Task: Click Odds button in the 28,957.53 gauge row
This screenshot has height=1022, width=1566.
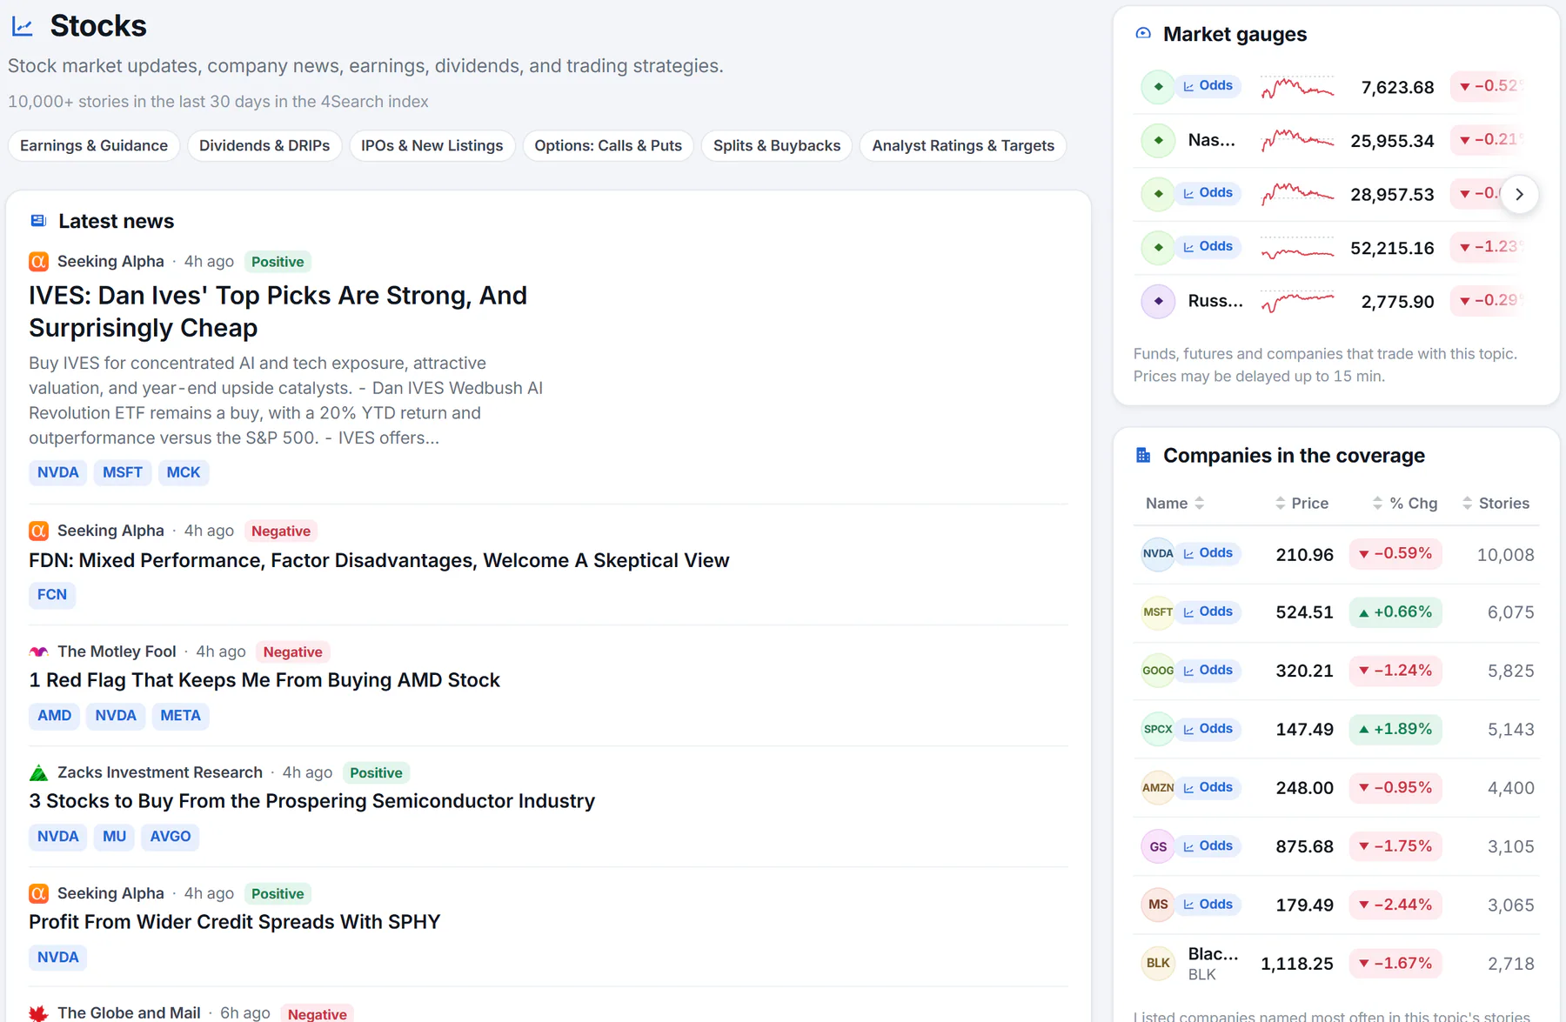Action: (1208, 192)
